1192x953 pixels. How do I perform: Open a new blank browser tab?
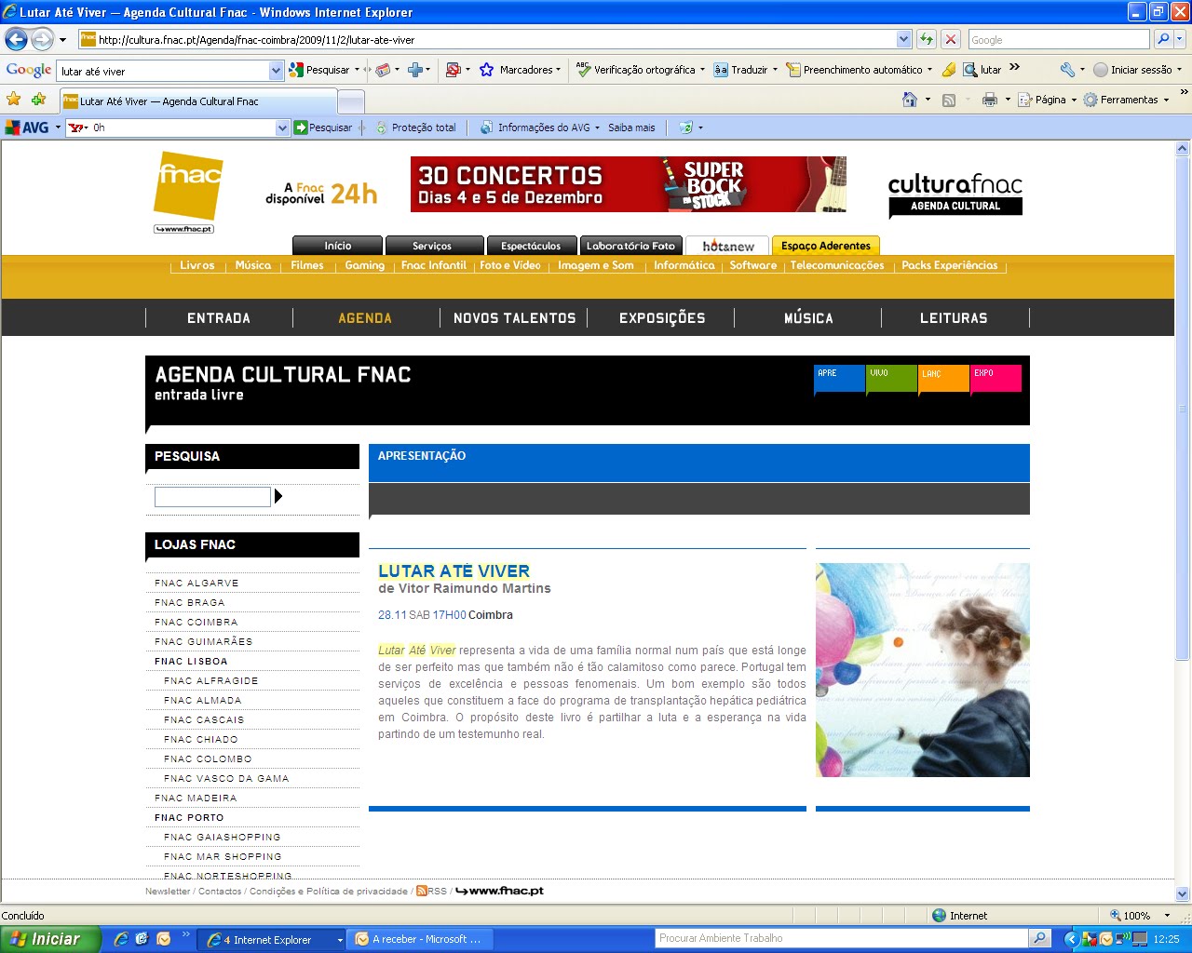pyautogui.click(x=351, y=102)
